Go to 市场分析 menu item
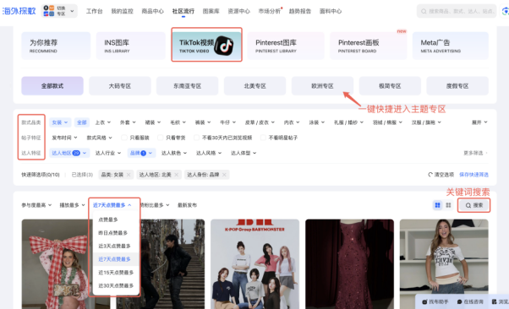This screenshot has height=309, width=509. point(270,11)
